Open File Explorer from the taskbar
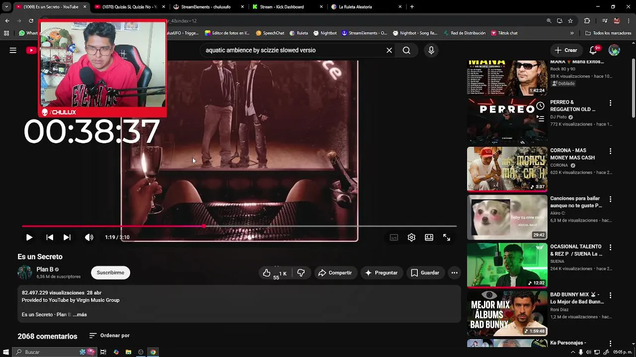Image resolution: width=636 pixels, height=357 pixels. (x=128, y=352)
